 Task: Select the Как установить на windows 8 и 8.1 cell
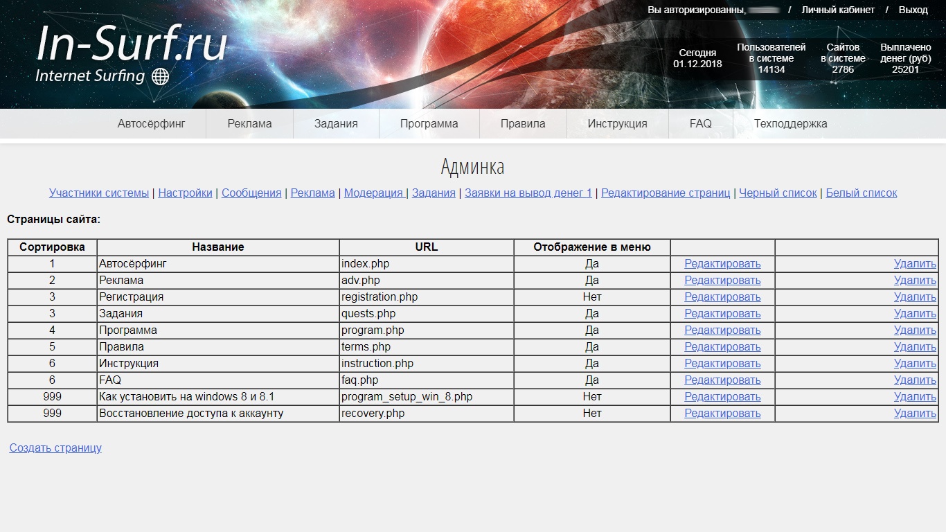coord(218,397)
